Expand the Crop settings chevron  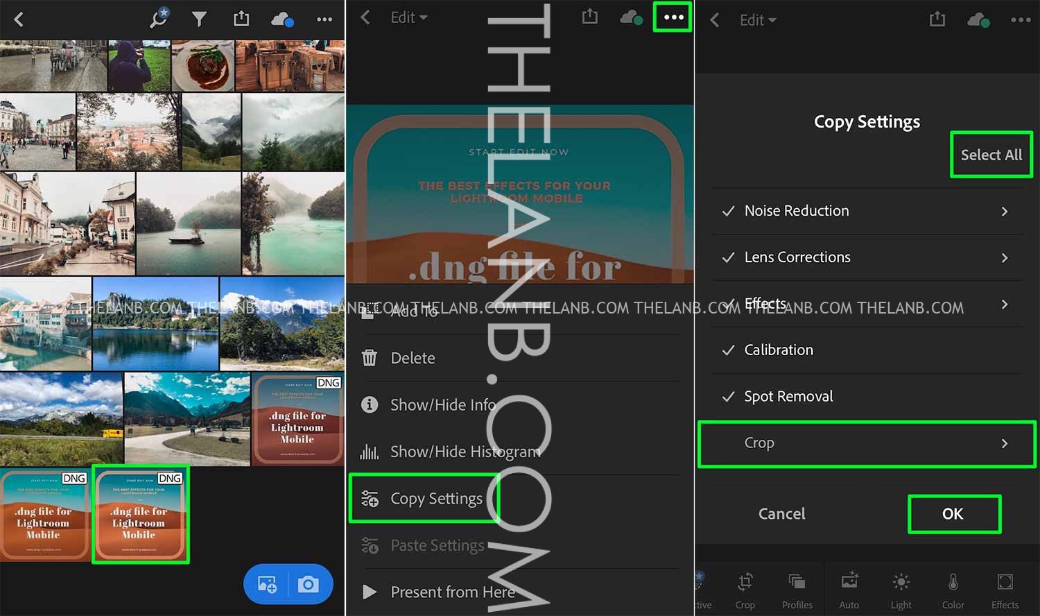coord(1004,443)
